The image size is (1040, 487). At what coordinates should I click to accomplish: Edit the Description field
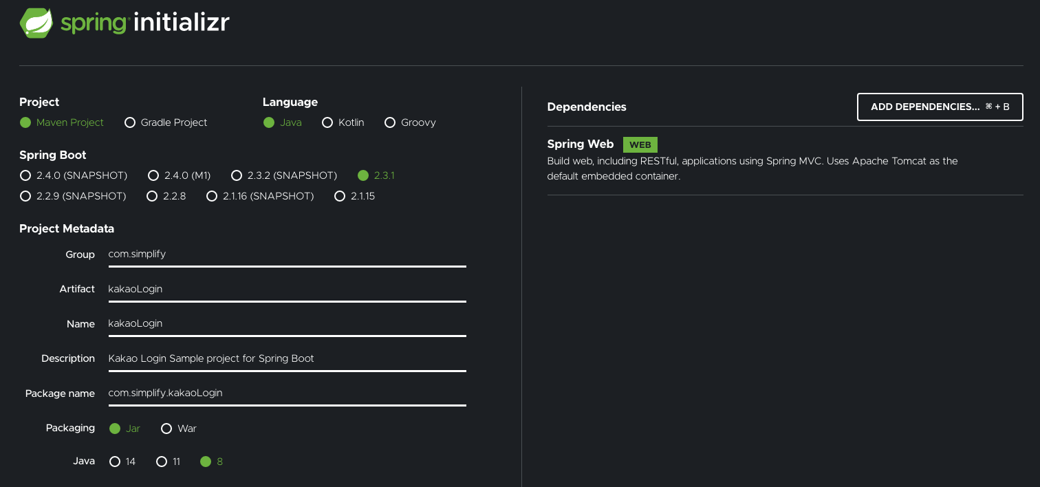[x=287, y=358]
